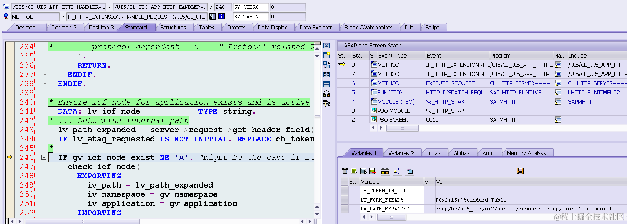Click the Val. column header in variables table
This screenshot has width=627, height=224.
coord(531,181)
